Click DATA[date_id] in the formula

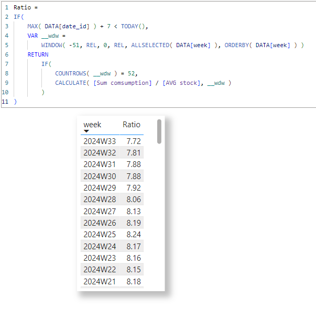67,26
